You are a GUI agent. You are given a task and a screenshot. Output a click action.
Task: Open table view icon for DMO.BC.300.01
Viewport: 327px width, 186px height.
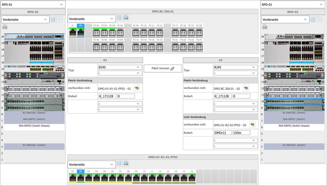(x=119, y=18)
